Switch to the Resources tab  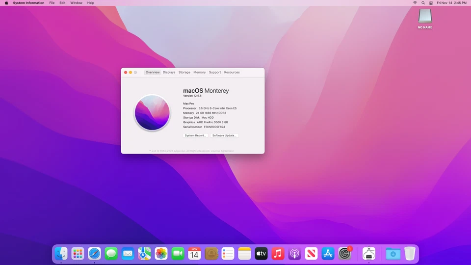(232, 73)
